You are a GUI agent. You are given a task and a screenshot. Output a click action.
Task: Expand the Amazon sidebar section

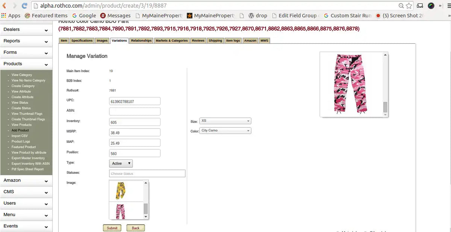[x=26, y=180]
